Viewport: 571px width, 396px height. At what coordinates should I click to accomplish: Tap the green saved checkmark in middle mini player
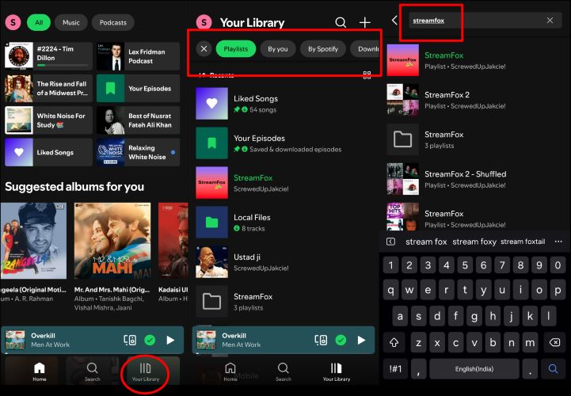(341, 341)
